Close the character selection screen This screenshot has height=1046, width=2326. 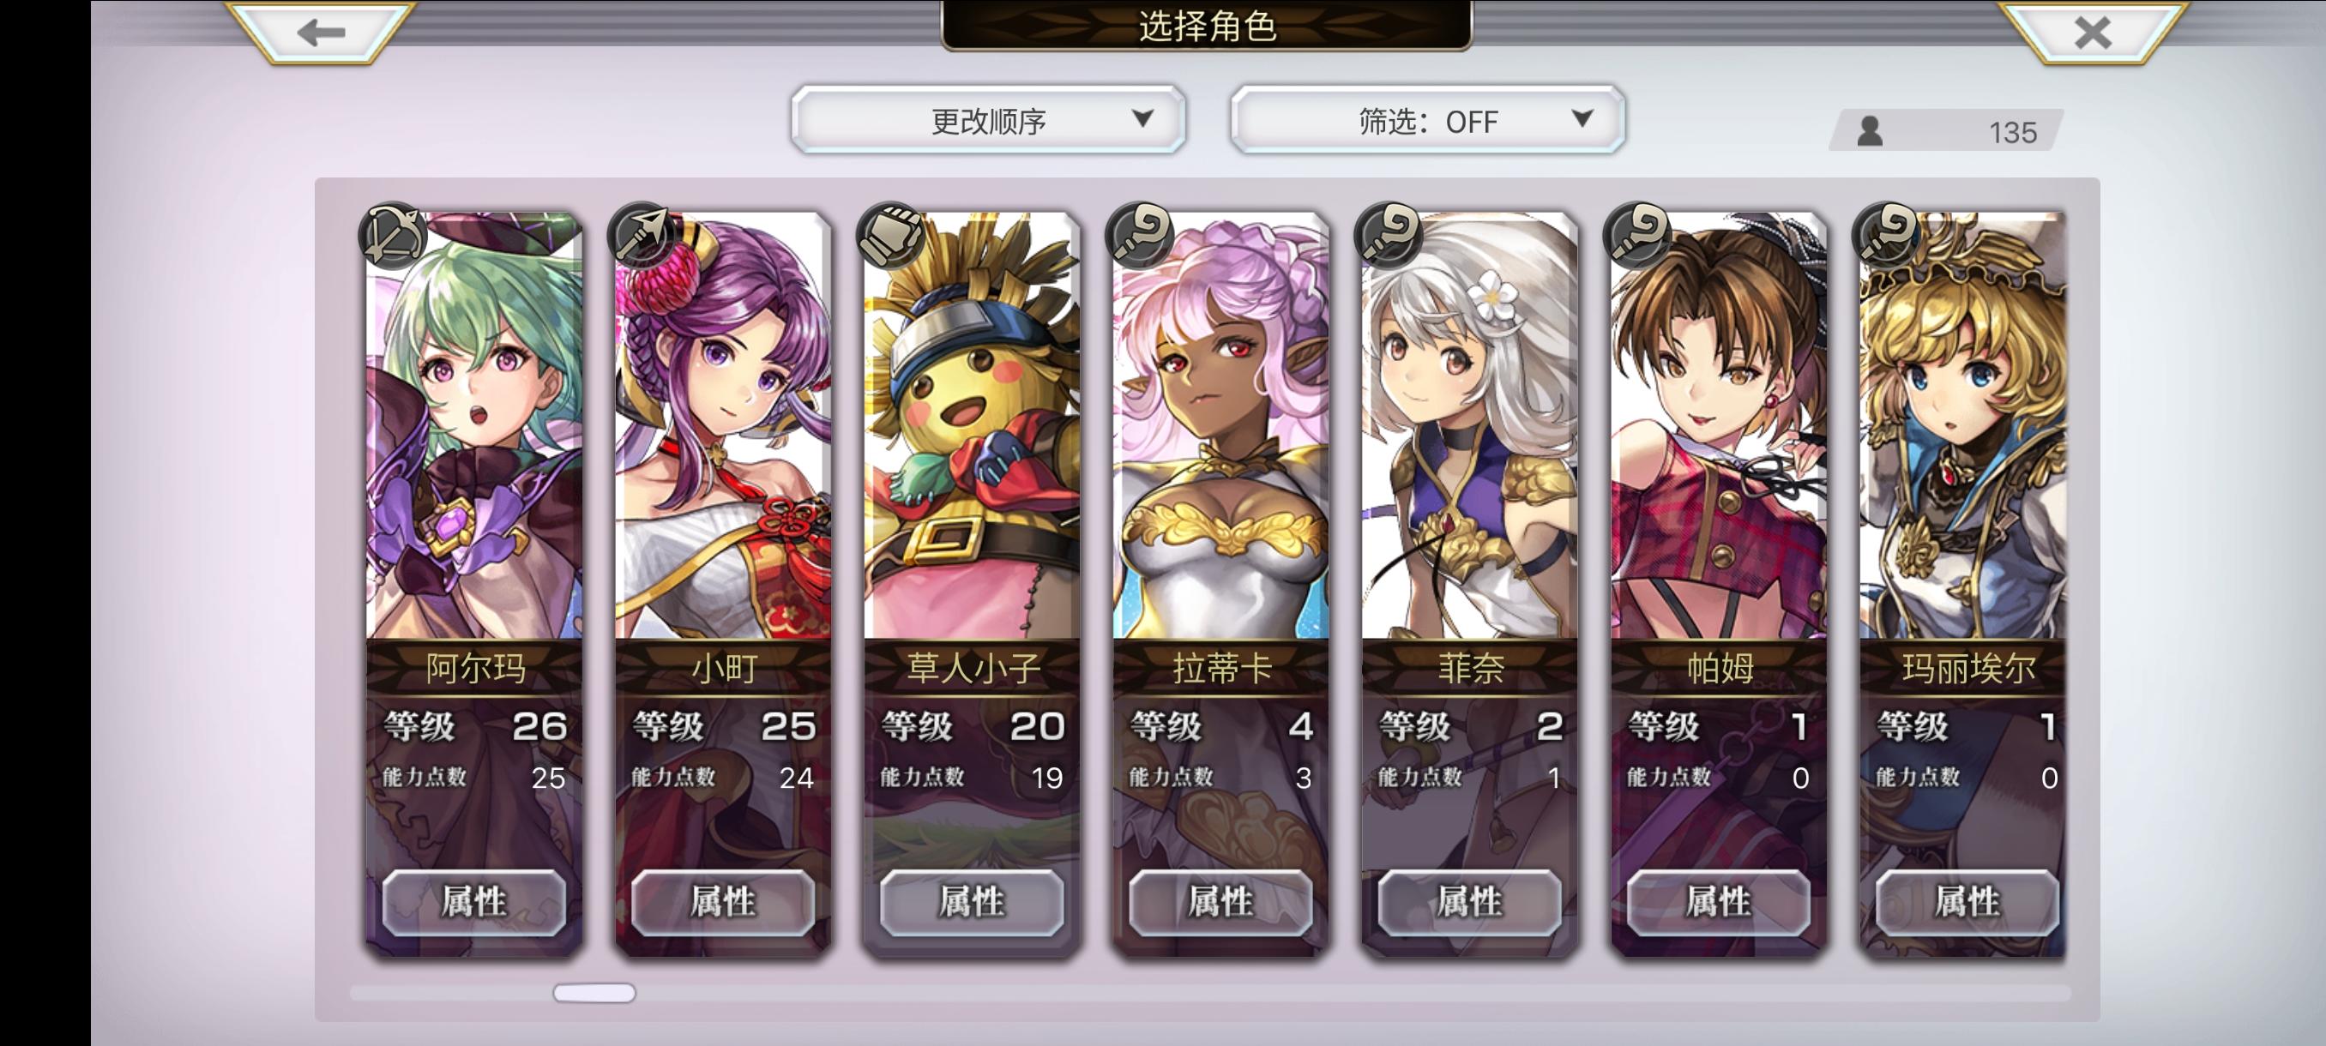click(x=2092, y=33)
